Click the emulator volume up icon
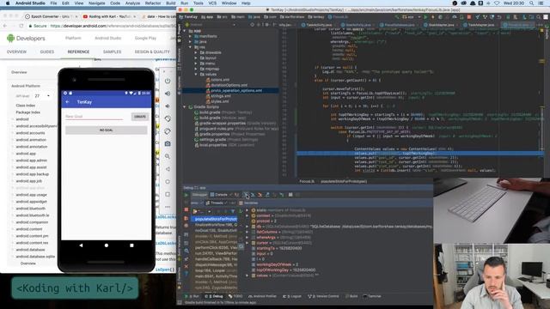 point(168,94)
